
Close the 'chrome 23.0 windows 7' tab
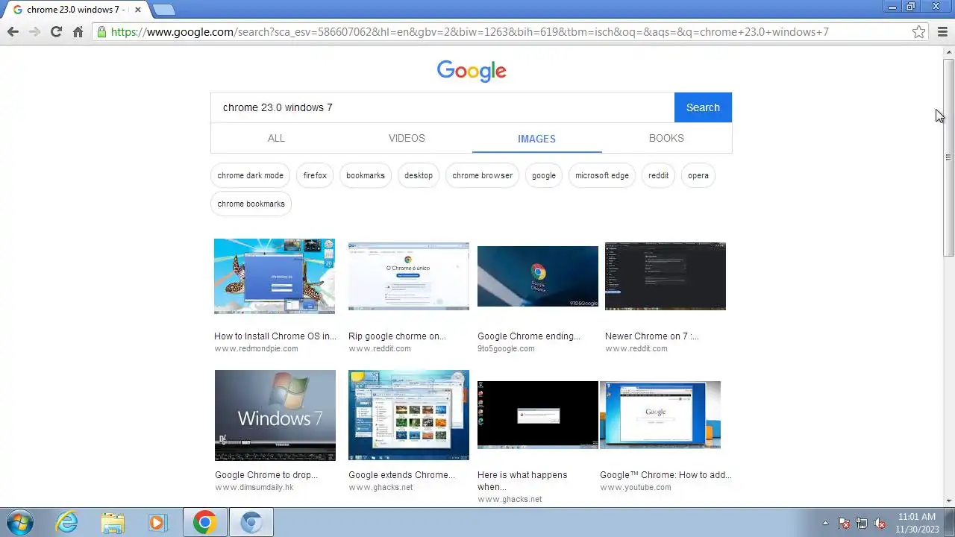point(137,10)
